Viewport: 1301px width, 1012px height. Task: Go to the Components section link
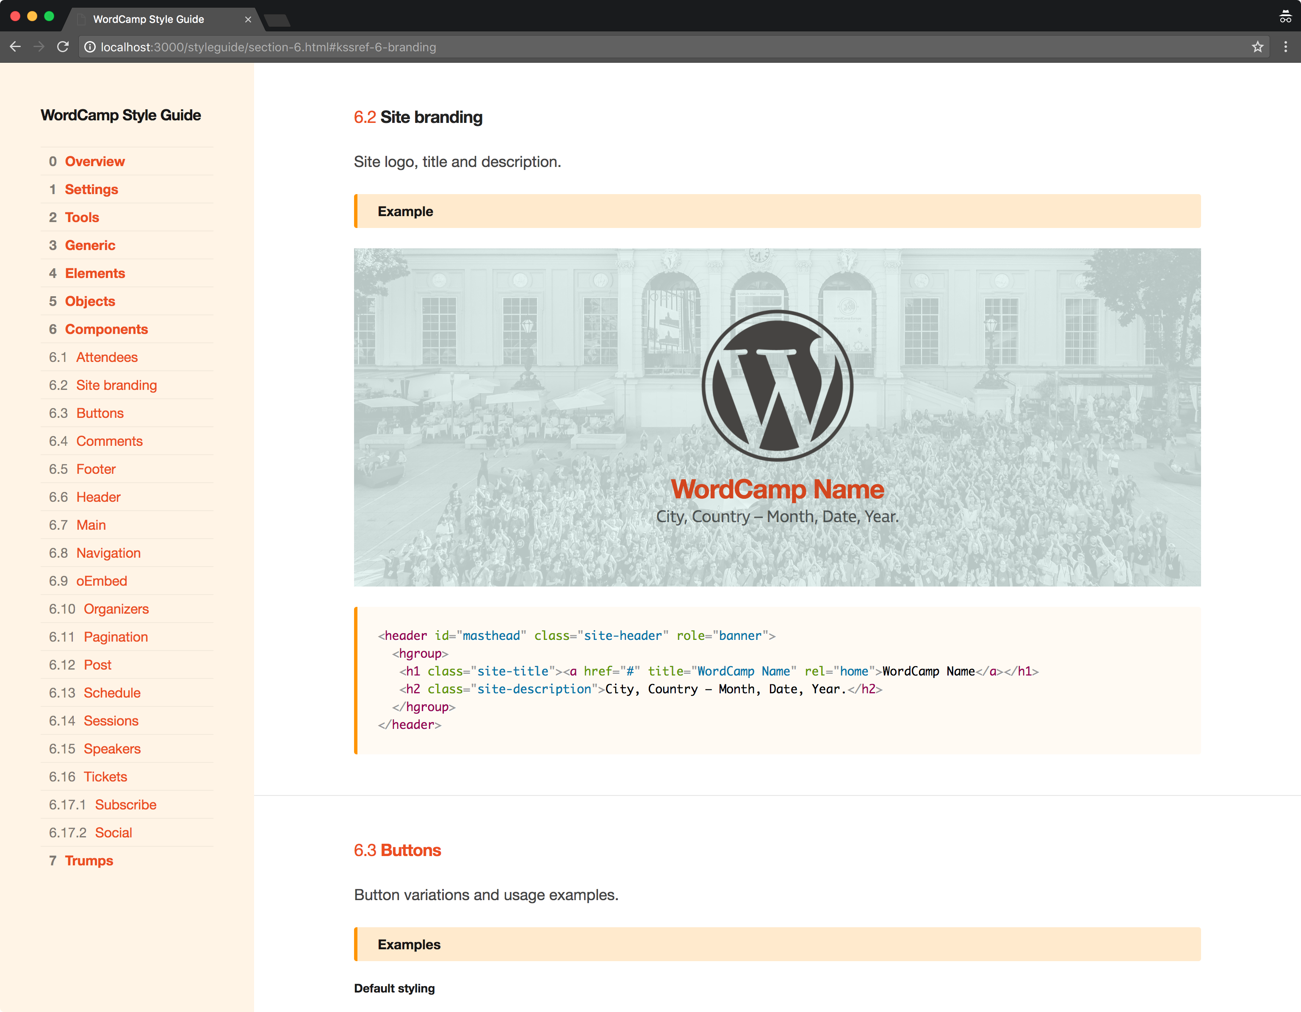pyautogui.click(x=106, y=329)
